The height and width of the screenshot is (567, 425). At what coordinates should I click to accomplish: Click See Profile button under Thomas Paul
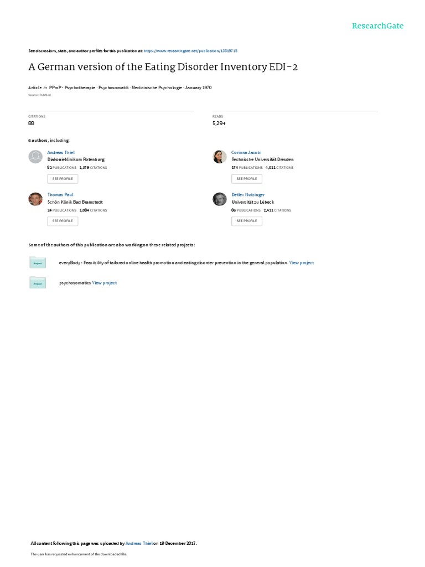[63, 221]
